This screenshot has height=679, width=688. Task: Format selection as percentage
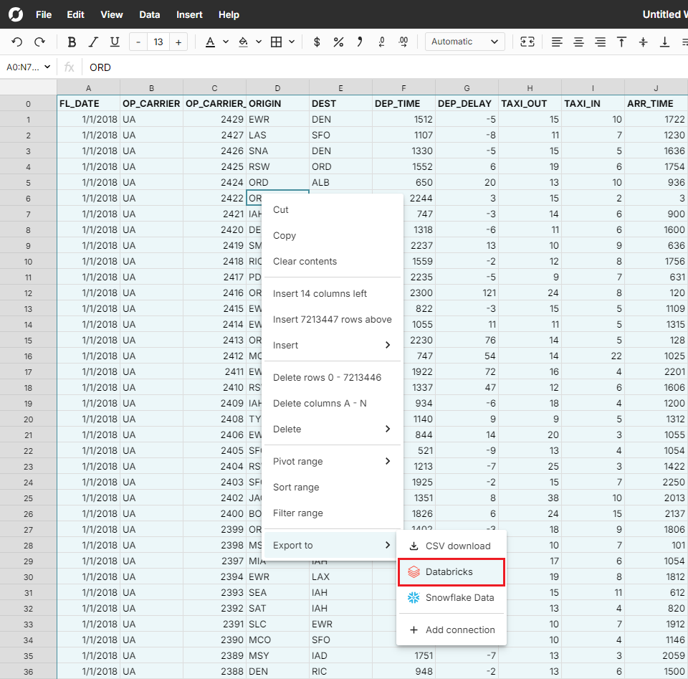point(338,42)
